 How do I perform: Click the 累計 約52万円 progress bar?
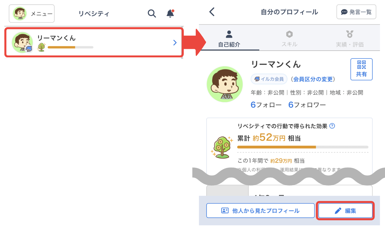point(303,147)
